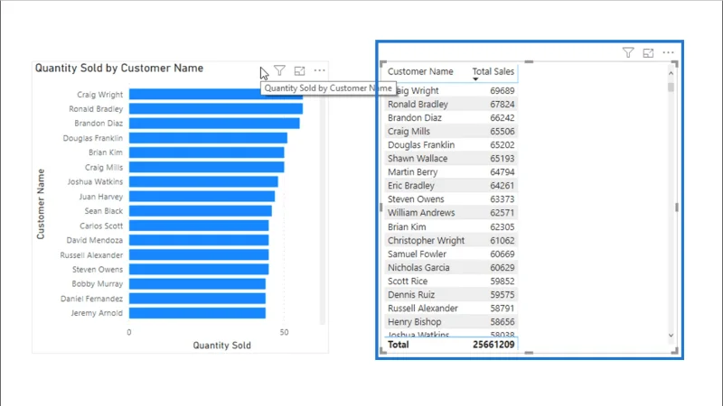Click Dennis Ruiz row in table
The image size is (723, 406).
450,295
